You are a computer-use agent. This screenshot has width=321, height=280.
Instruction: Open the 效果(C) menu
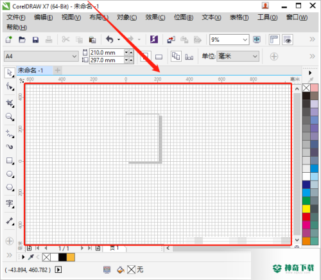pos(155,17)
